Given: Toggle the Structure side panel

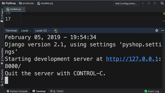Looking at the screenshot, I should click(2, 78).
